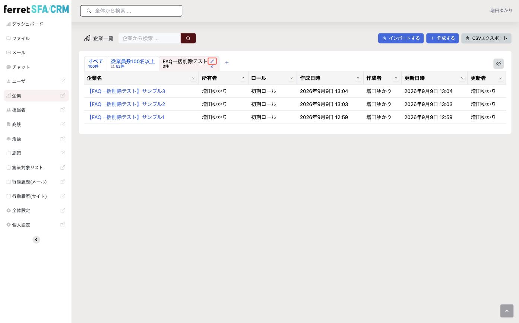Open 行動履歴(サイト) external link icon
The image size is (519, 323).
[63, 196]
